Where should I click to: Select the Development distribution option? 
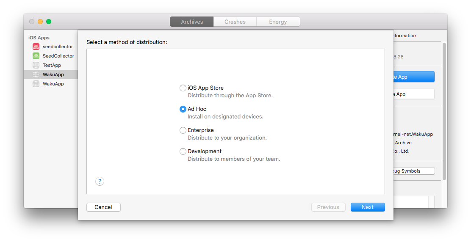pos(183,151)
